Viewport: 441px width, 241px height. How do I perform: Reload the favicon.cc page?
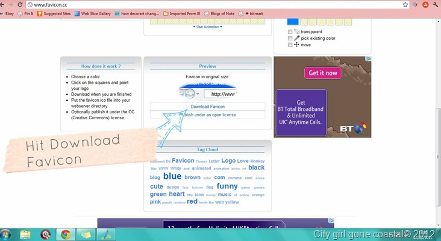20,5
